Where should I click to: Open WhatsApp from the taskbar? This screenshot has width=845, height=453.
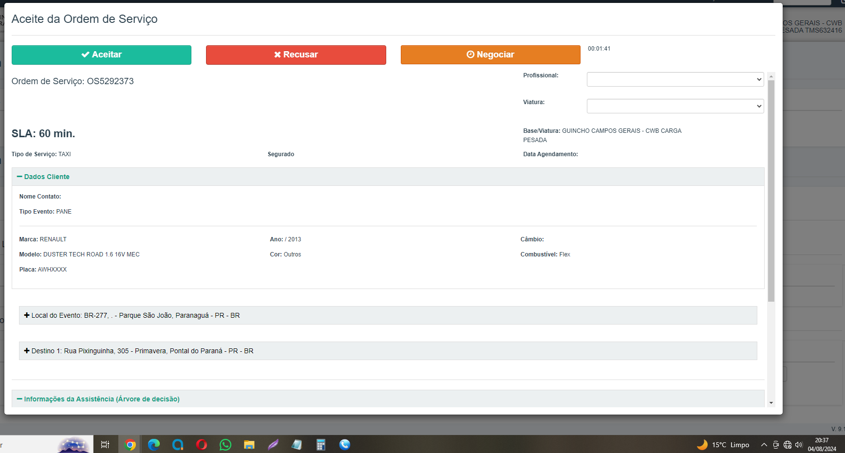(225, 444)
